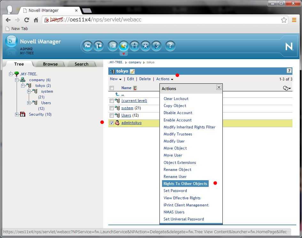Collapse the MY-TREE root node

click(11, 74)
